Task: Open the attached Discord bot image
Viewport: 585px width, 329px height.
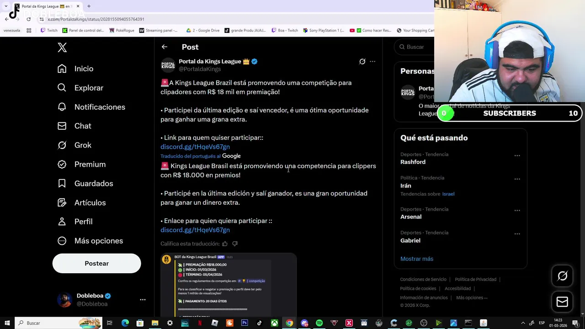Action: 229,285
